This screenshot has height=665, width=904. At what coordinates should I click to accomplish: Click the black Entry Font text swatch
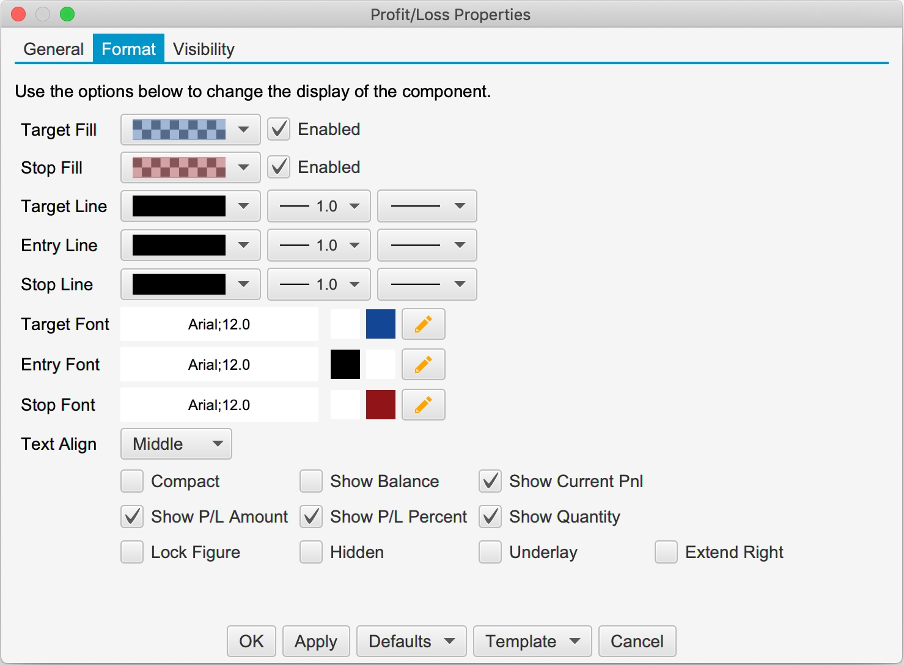click(x=345, y=364)
